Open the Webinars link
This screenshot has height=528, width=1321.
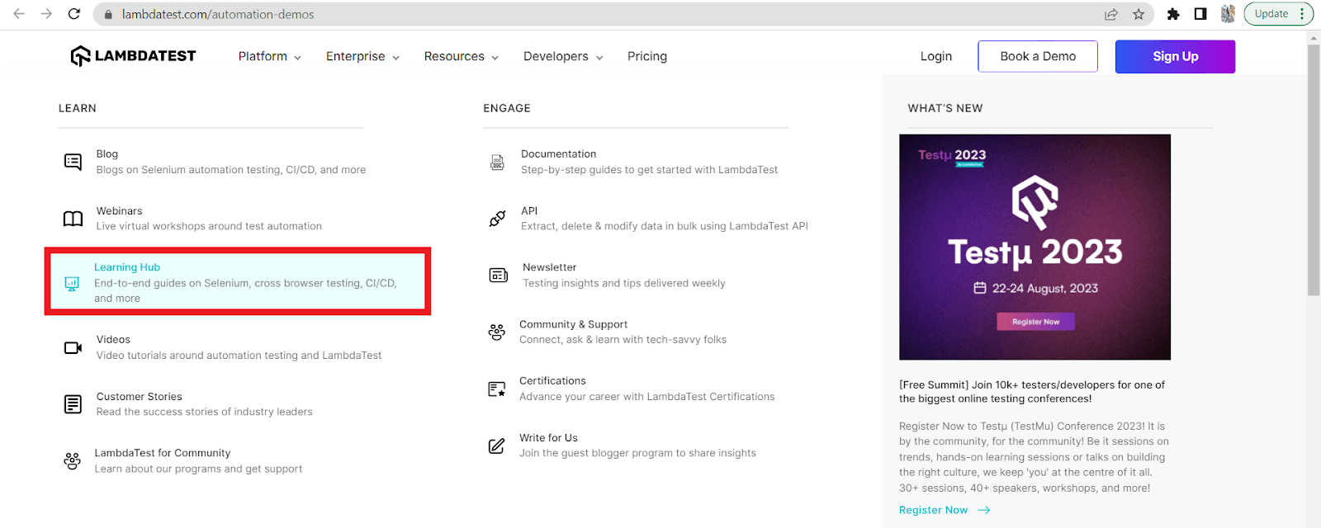click(x=120, y=211)
